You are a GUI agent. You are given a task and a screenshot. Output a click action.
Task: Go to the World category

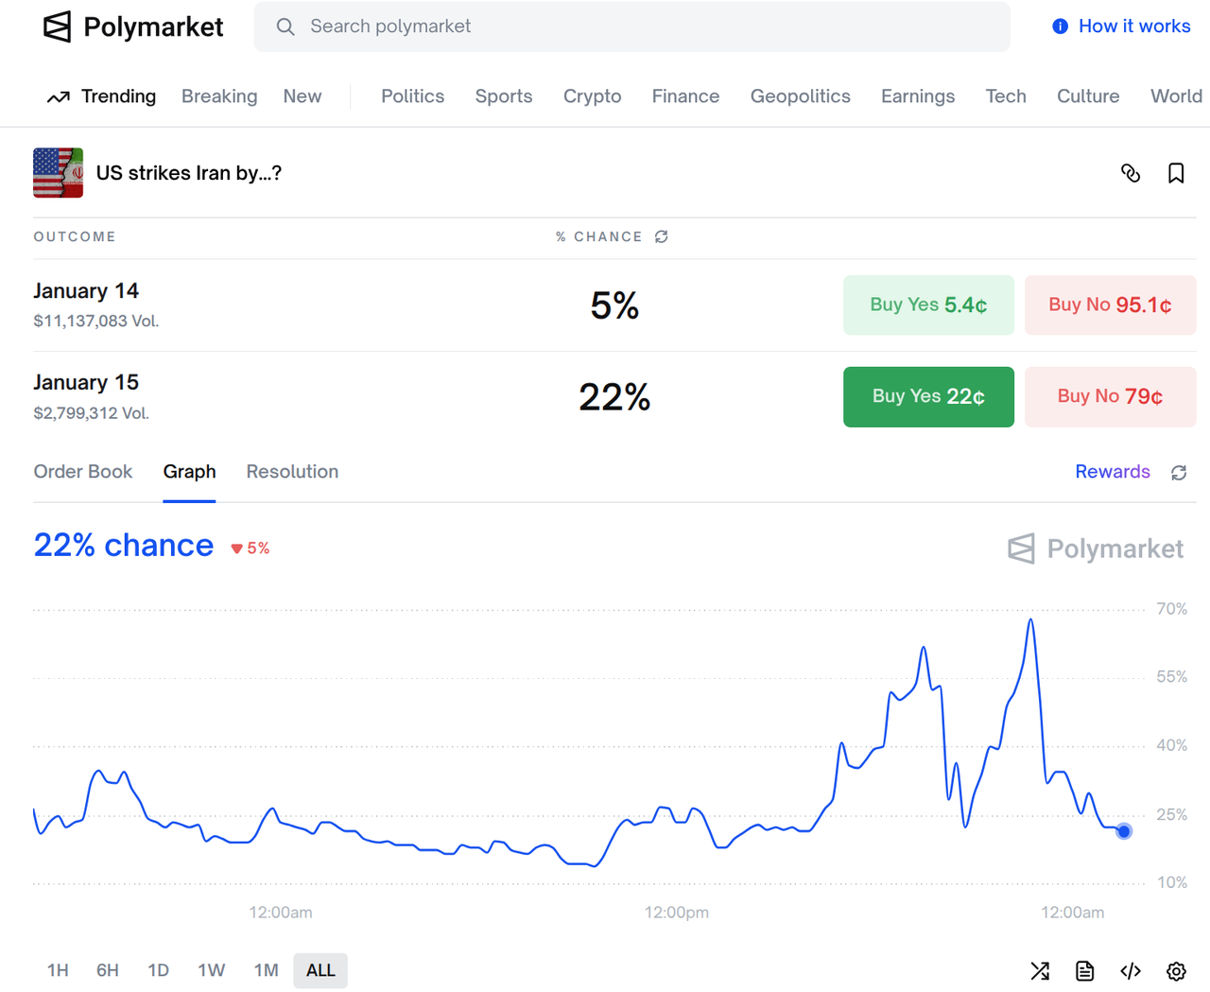[x=1177, y=96]
